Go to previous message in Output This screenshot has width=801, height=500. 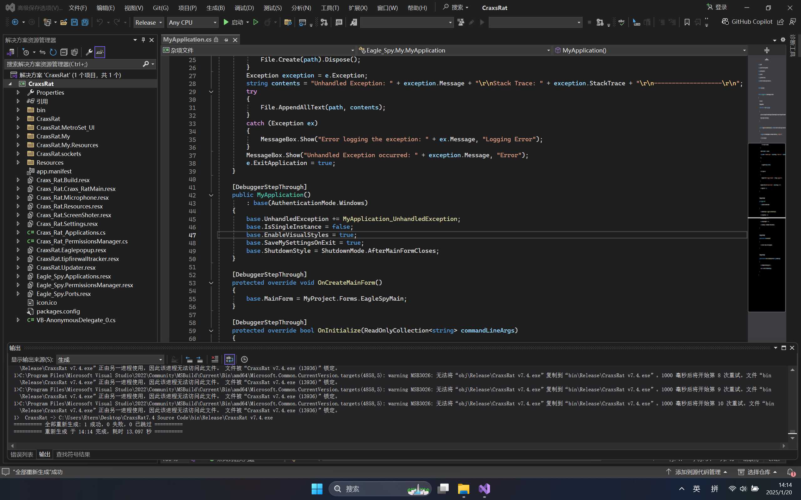(189, 359)
